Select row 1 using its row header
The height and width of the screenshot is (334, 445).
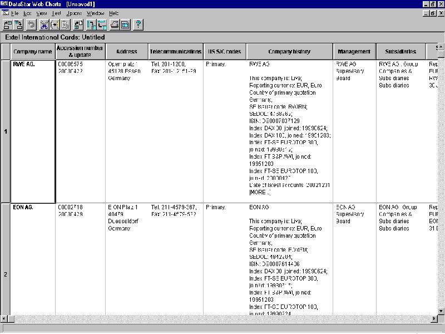6,131
